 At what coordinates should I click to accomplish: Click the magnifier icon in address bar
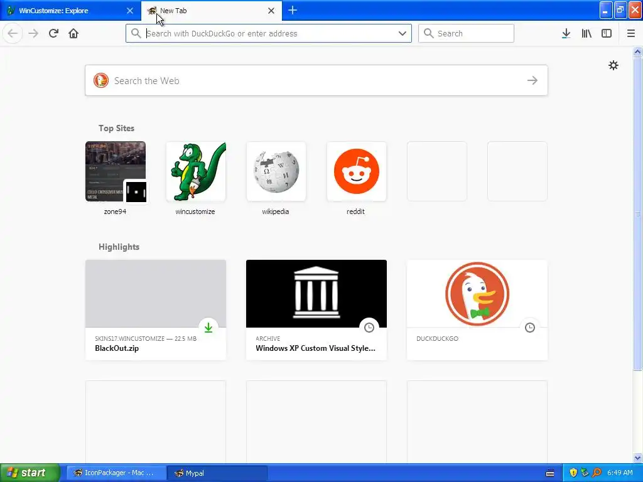(136, 33)
